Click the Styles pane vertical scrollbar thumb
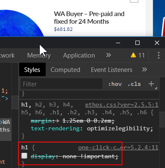 pos(162,120)
